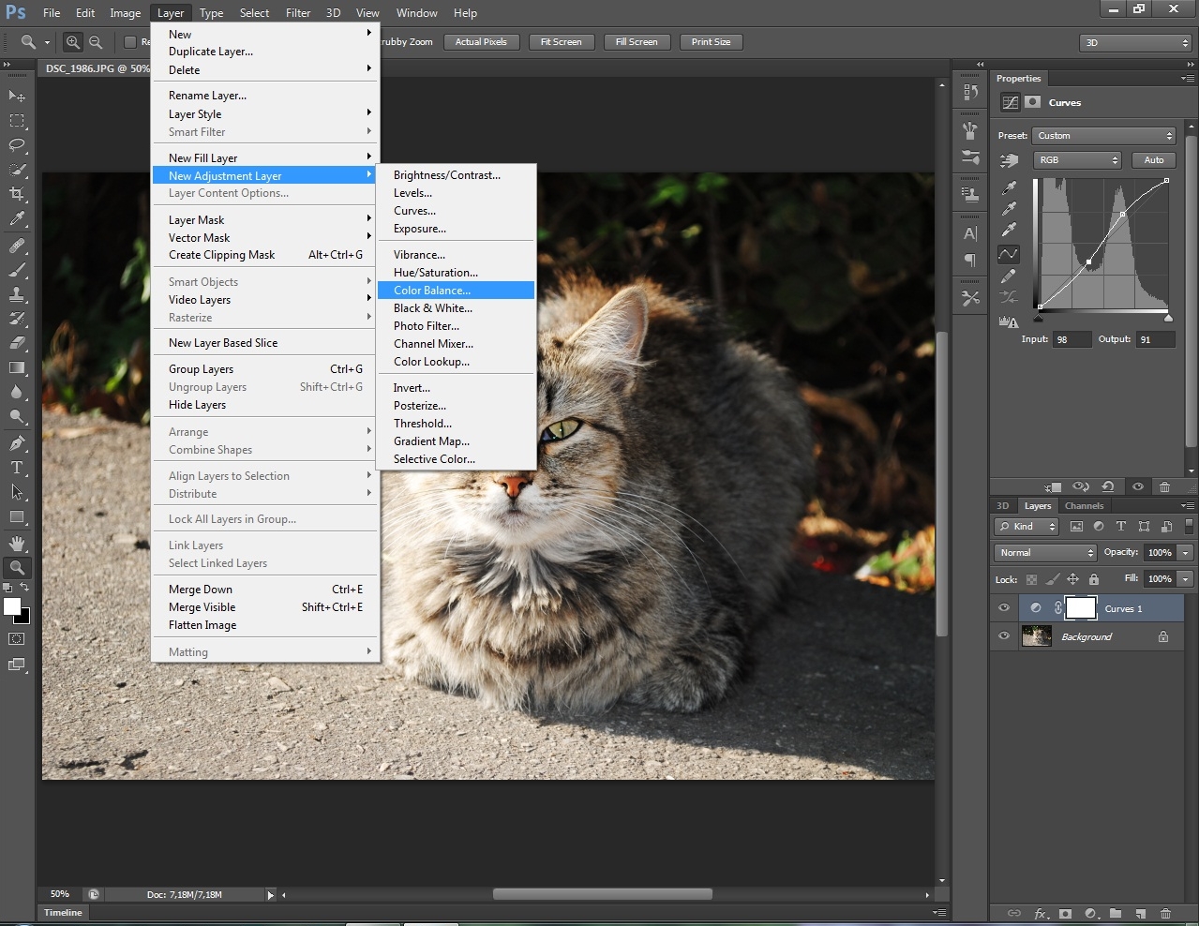Select the Clone Stamp tool
The width and height of the screenshot is (1199, 926).
[x=17, y=294]
